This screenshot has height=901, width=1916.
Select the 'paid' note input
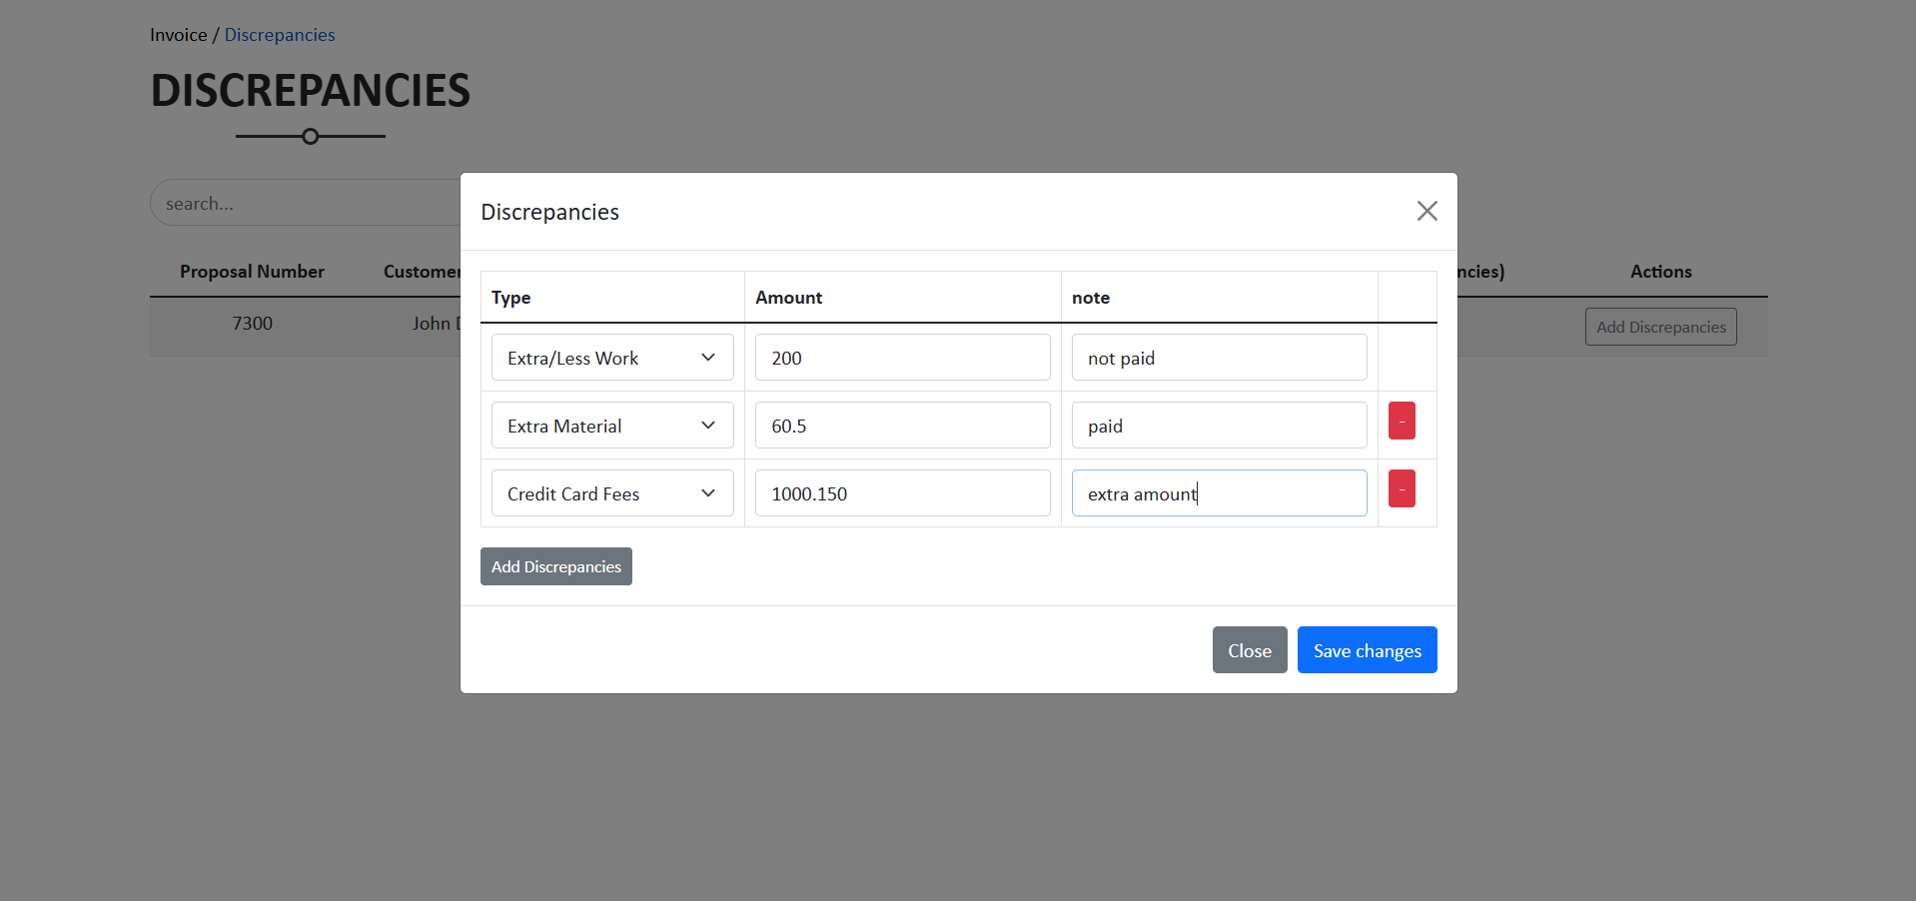pos(1219,426)
